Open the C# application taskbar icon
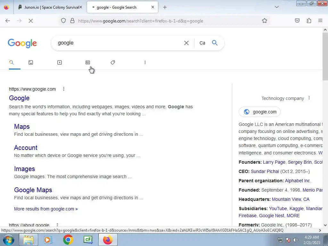Viewport: 328px width, 246px height. [x=88, y=240]
